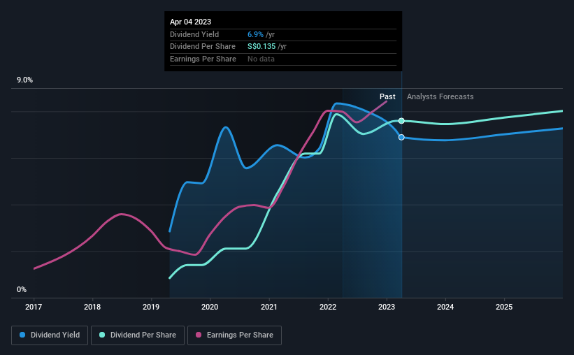Screen dimensions: 574x355
Task: Click the 2020 x-axis label
Action: click(210, 307)
